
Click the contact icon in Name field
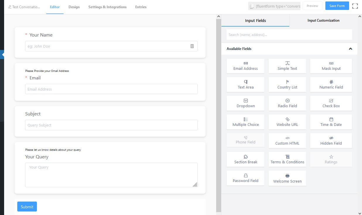(x=192, y=46)
